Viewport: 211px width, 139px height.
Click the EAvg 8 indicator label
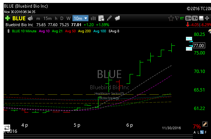tap(114, 31)
